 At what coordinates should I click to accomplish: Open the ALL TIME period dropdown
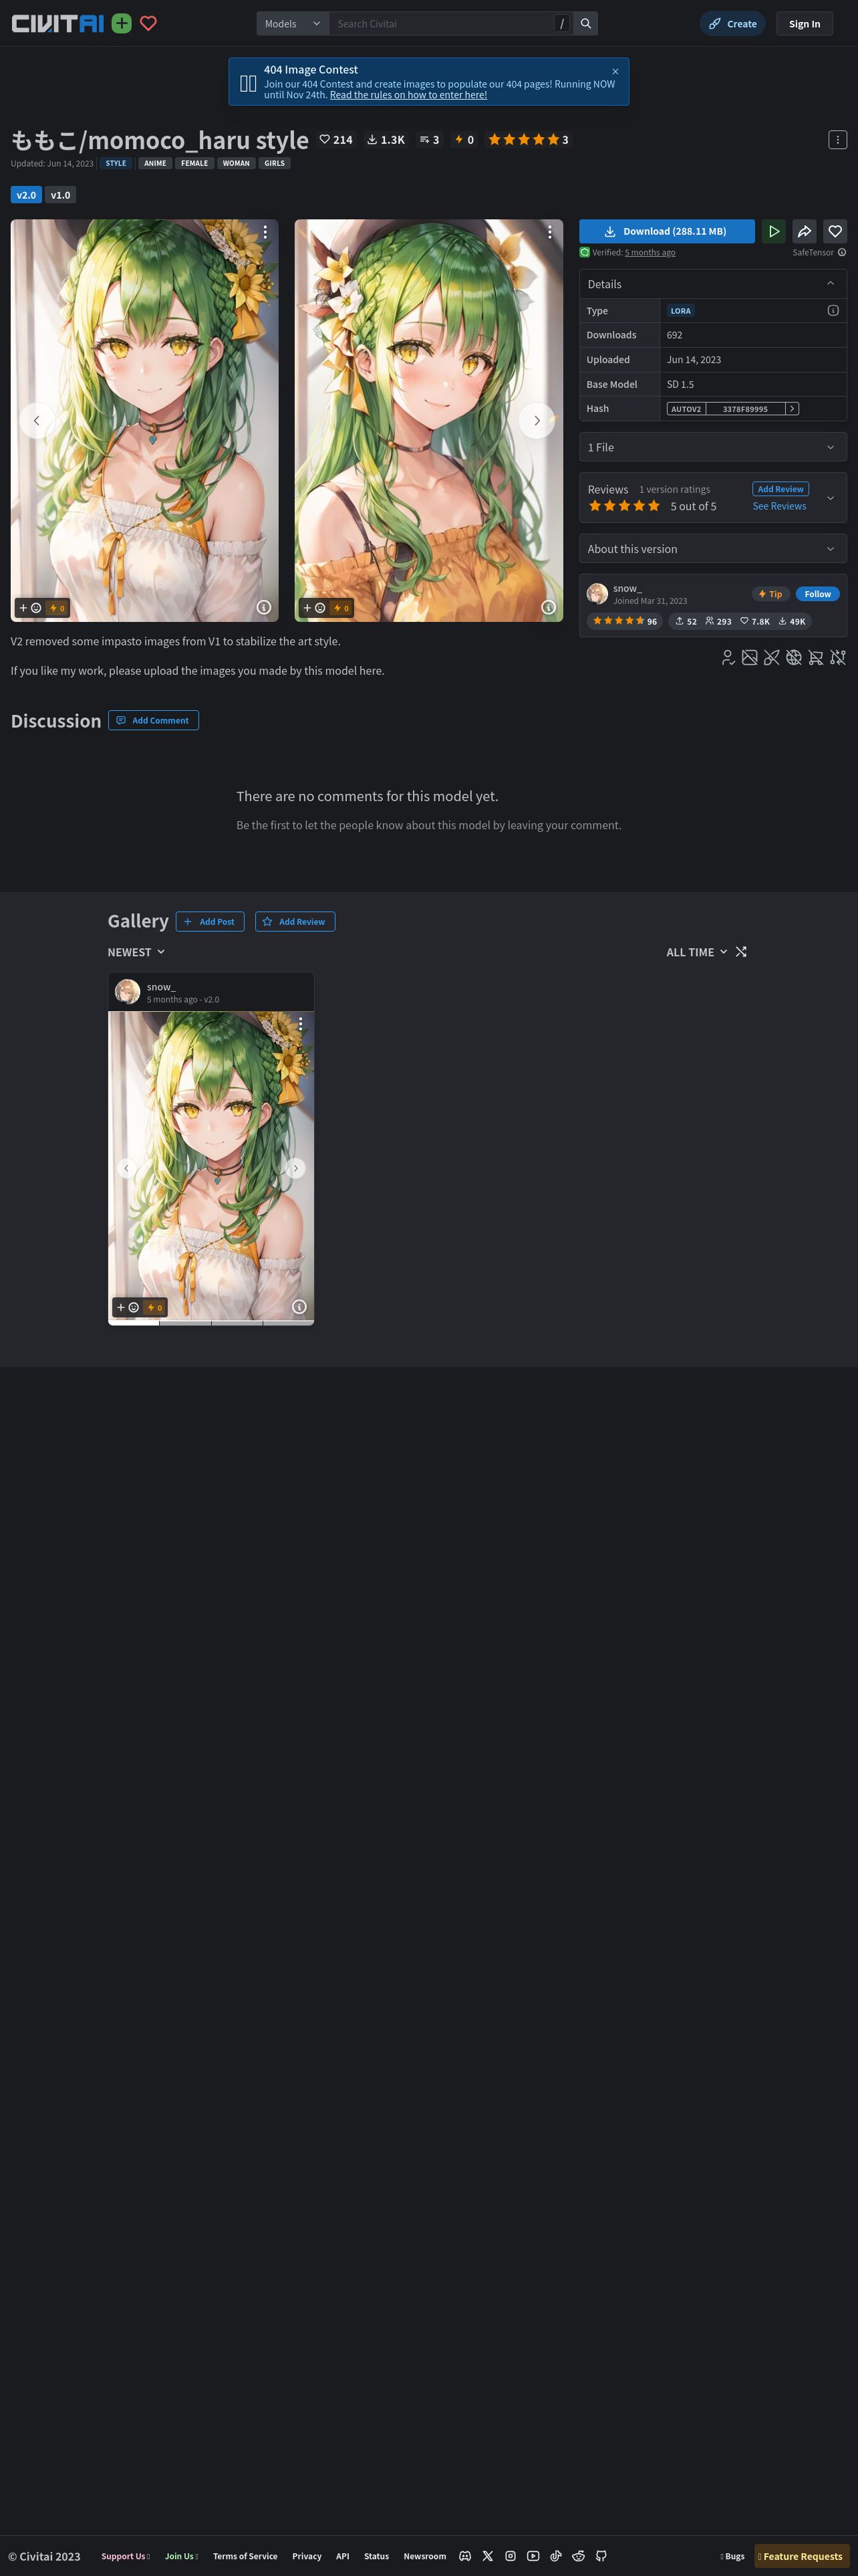click(x=696, y=952)
